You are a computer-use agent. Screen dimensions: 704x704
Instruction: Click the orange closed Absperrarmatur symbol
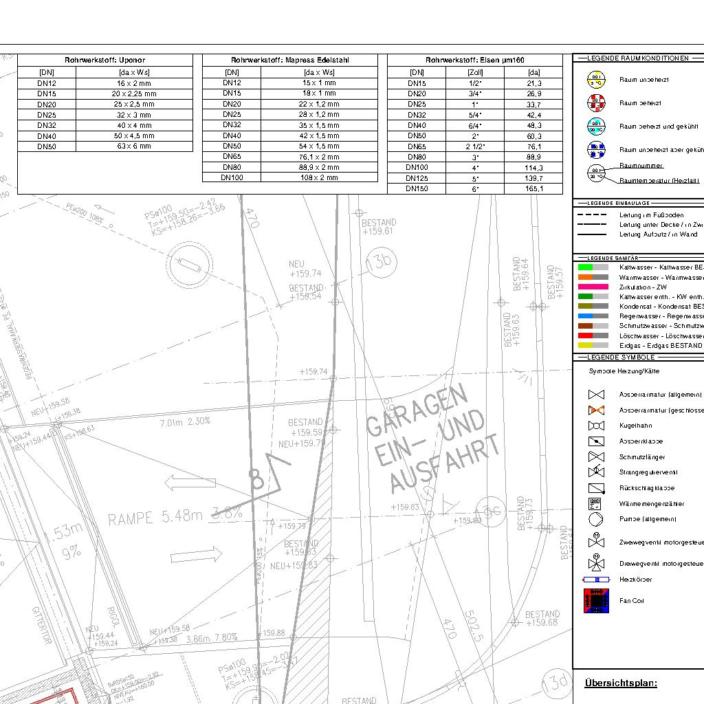pyautogui.click(x=595, y=410)
